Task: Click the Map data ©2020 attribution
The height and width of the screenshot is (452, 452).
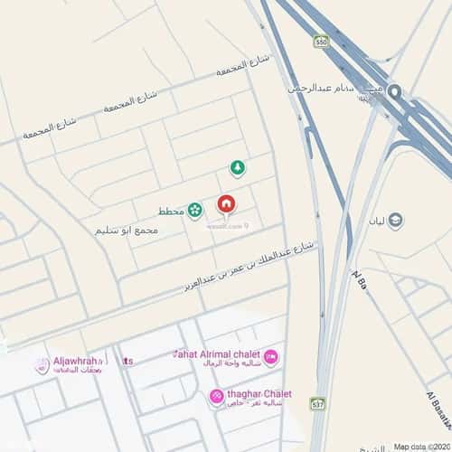Action: point(422,447)
